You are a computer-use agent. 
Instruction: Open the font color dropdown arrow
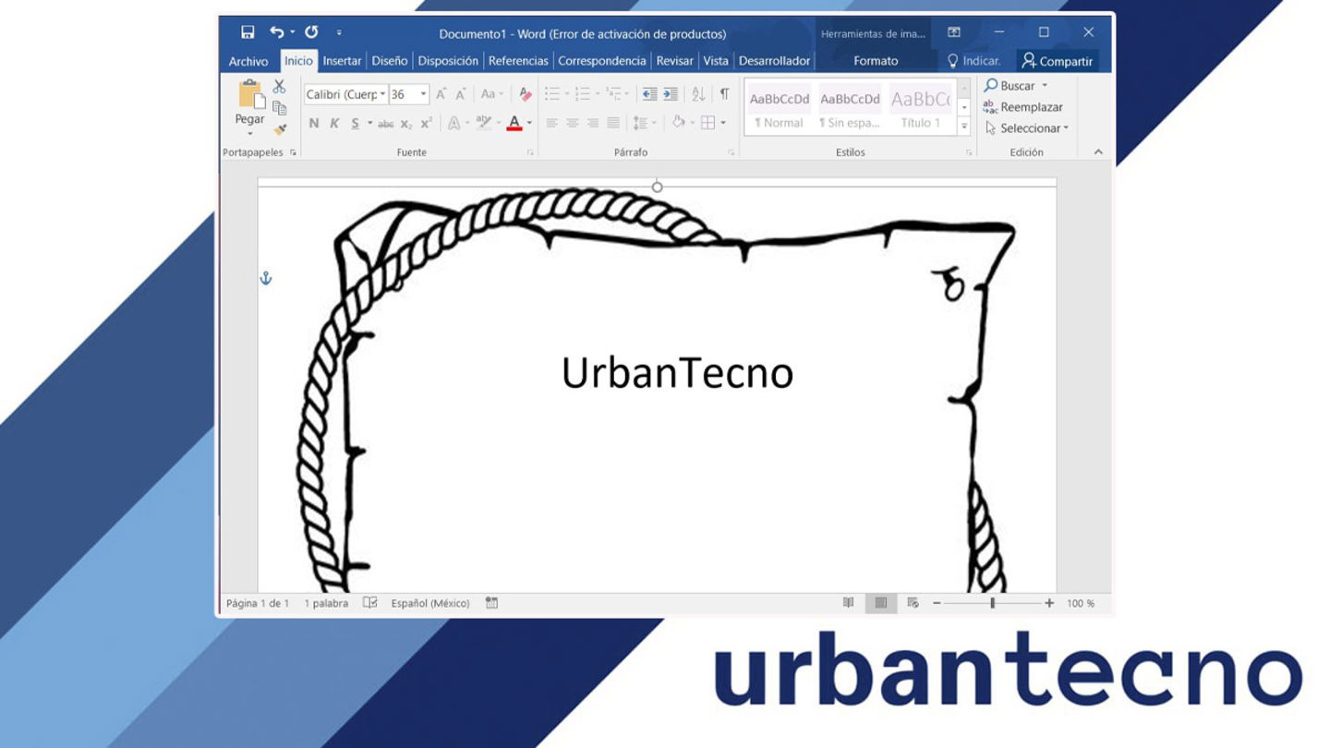tap(529, 123)
